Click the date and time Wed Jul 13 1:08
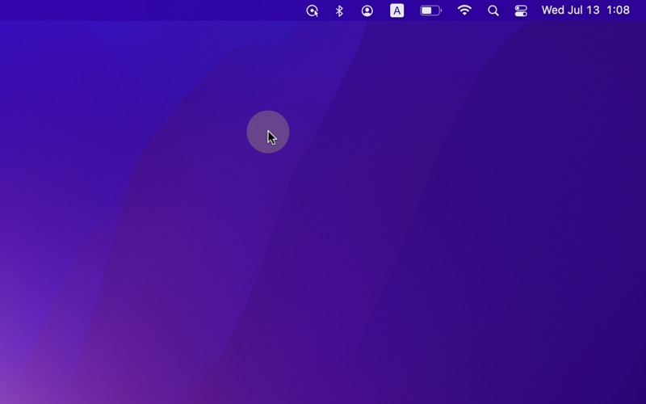The image size is (646, 404). tap(585, 10)
